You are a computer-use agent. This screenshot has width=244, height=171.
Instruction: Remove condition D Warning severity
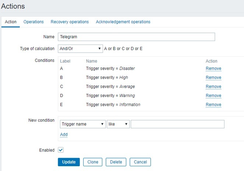213,95
